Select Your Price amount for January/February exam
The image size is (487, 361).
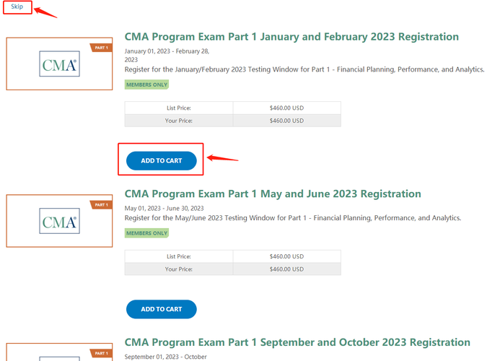tap(286, 121)
